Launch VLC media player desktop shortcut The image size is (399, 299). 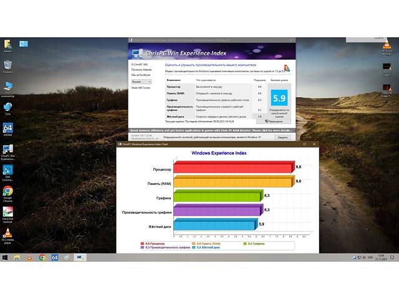pyautogui.click(x=7, y=236)
